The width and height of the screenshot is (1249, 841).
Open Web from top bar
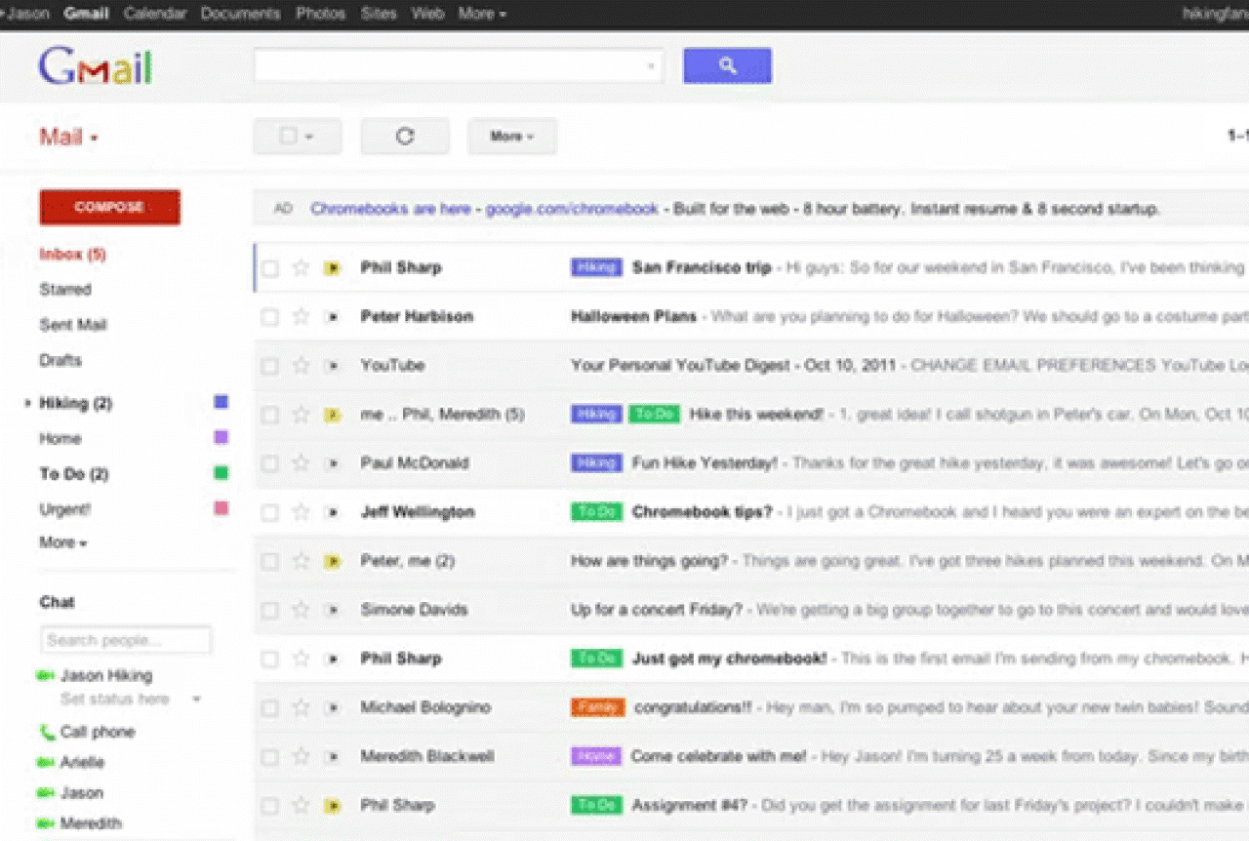tap(427, 14)
